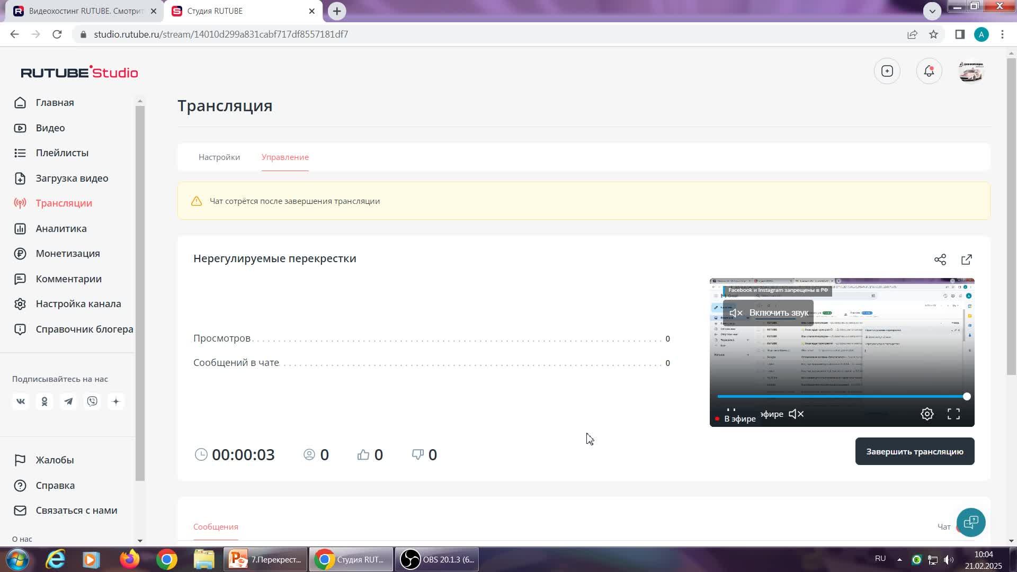Screen dimensions: 1017x572
Task: Click the stream player progress slider
Action: 841,397
